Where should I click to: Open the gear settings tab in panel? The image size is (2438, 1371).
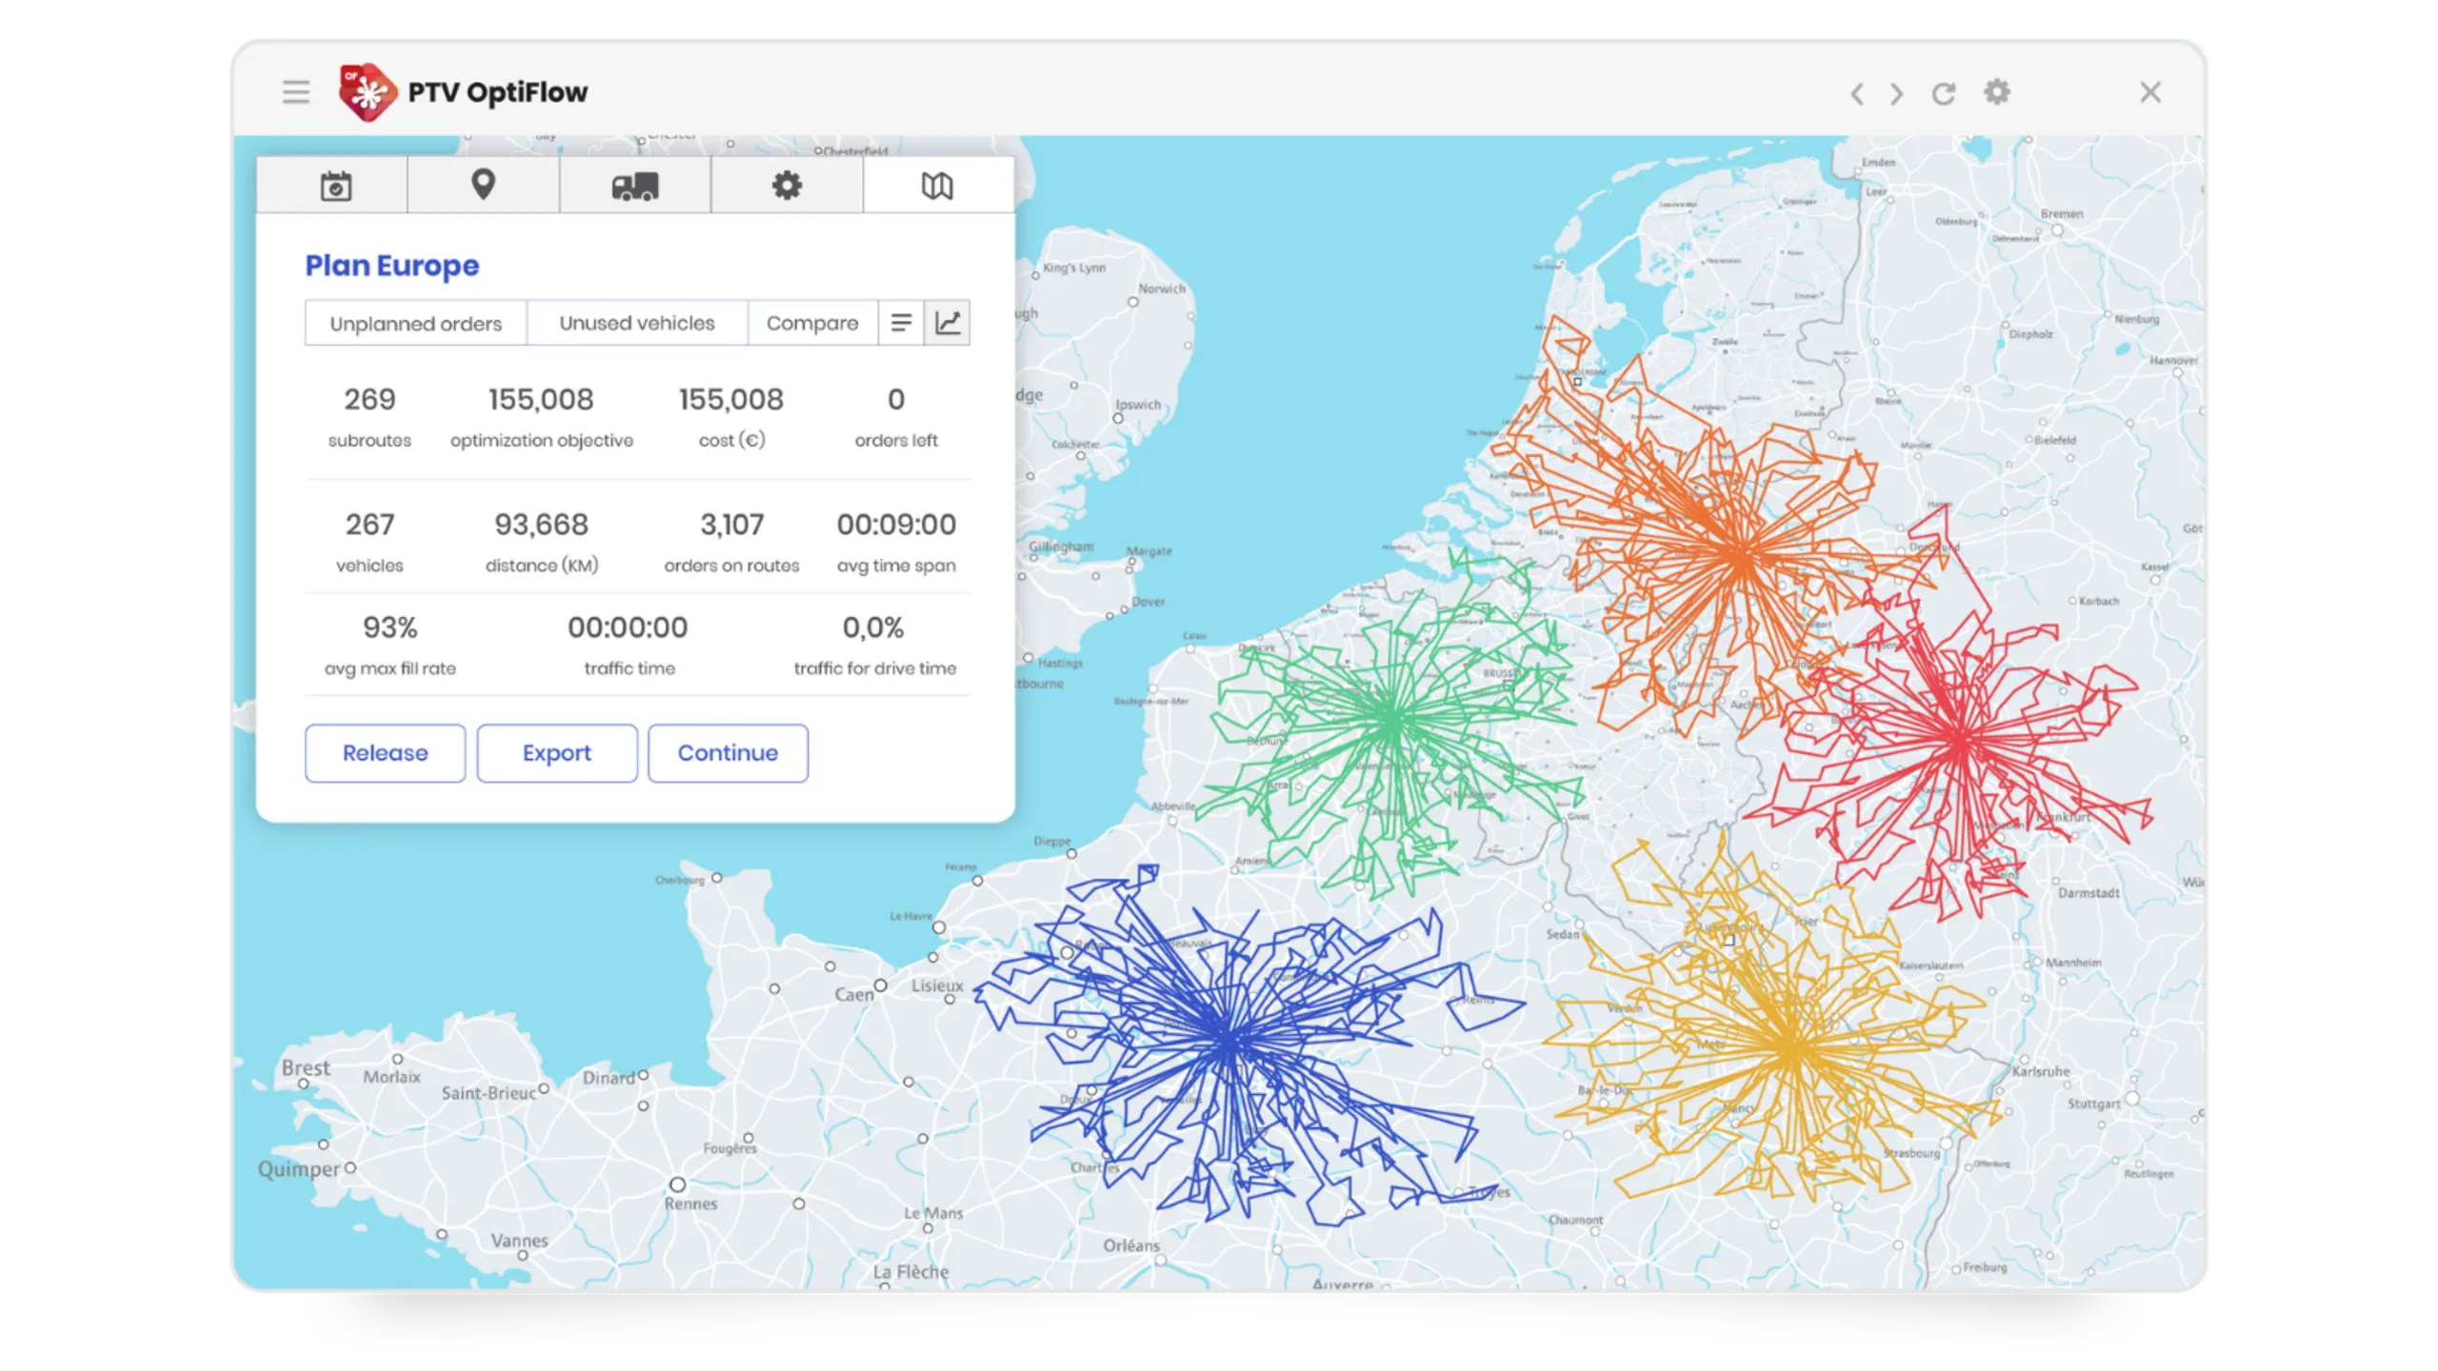pos(787,186)
